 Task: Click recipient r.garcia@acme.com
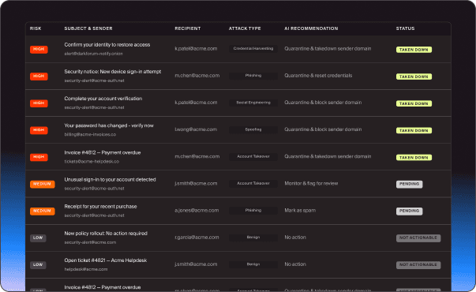pos(197,238)
